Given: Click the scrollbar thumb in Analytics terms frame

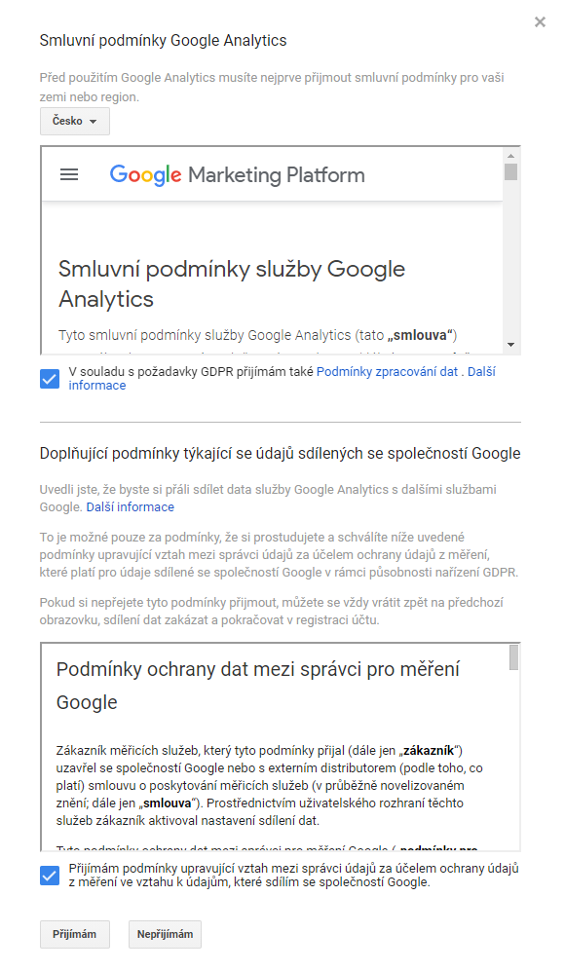Looking at the screenshot, I should pos(510,171).
